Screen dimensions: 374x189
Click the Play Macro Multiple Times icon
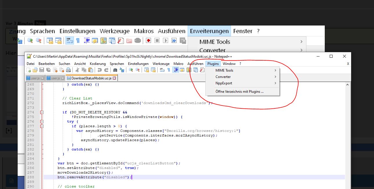point(174,40)
